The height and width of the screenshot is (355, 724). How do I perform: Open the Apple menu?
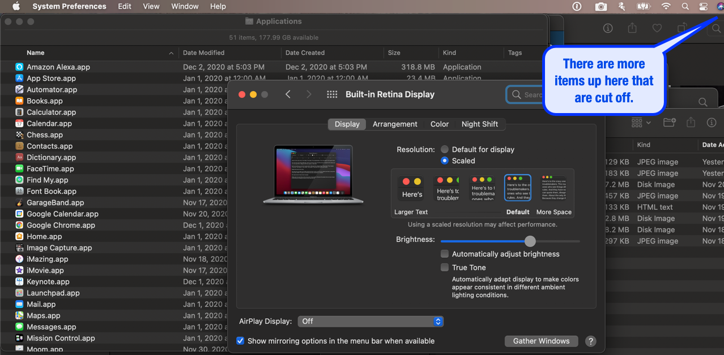pyautogui.click(x=16, y=6)
